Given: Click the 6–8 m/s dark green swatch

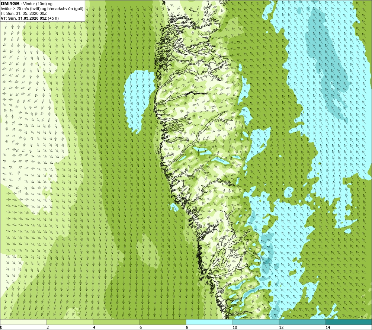Looking at the screenshot, I should (x=163, y=322).
